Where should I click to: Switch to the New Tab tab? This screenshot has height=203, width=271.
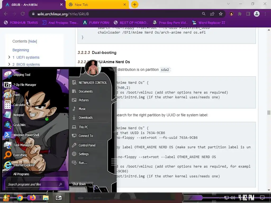[97, 5]
